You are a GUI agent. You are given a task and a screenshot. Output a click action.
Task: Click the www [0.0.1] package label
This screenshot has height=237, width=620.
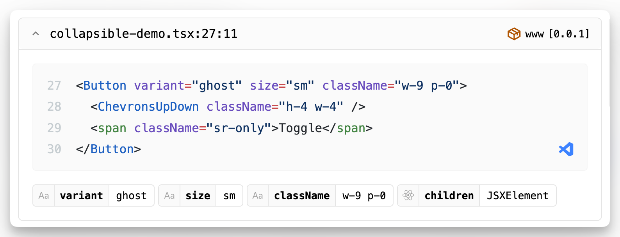pyautogui.click(x=557, y=34)
